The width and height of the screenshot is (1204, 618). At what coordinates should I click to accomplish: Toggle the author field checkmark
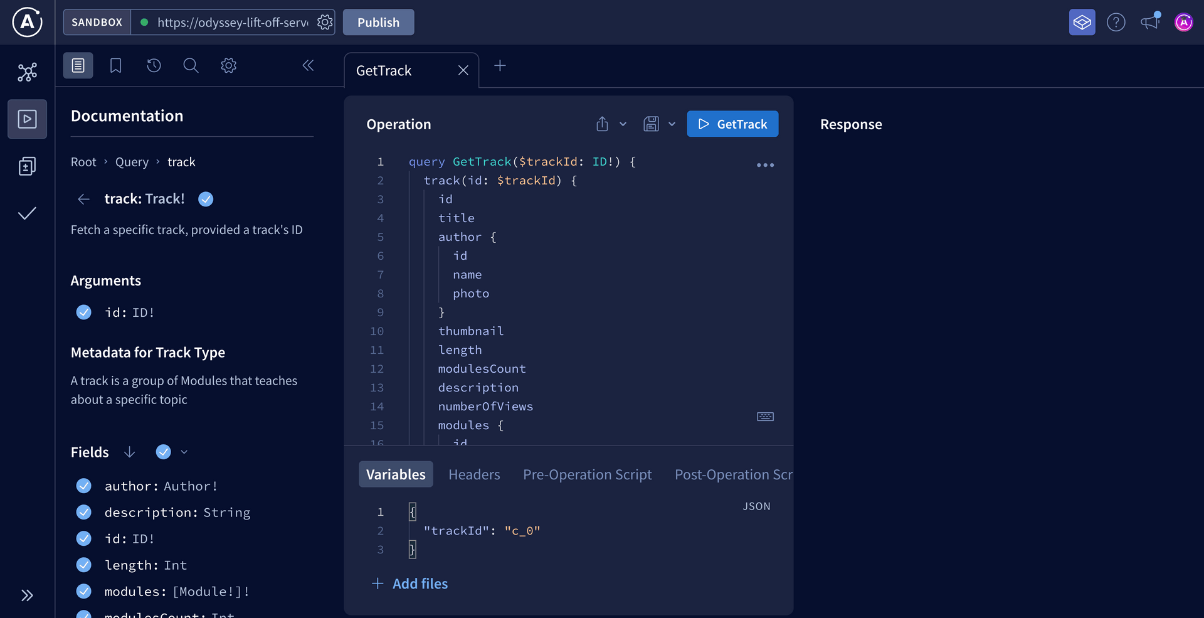pos(83,486)
